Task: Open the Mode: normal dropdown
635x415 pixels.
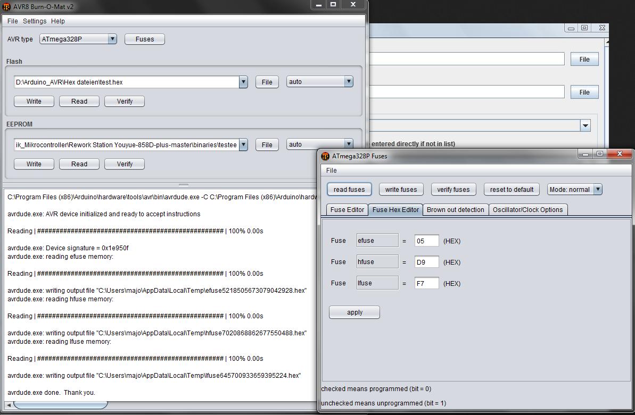Action: (597, 189)
